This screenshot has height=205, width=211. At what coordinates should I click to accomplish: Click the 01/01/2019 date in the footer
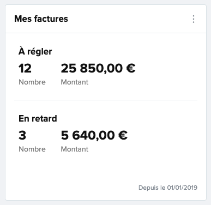[182, 188]
